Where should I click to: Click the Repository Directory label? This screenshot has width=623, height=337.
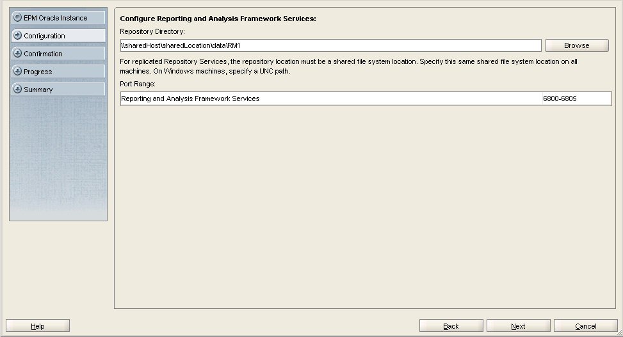point(152,32)
